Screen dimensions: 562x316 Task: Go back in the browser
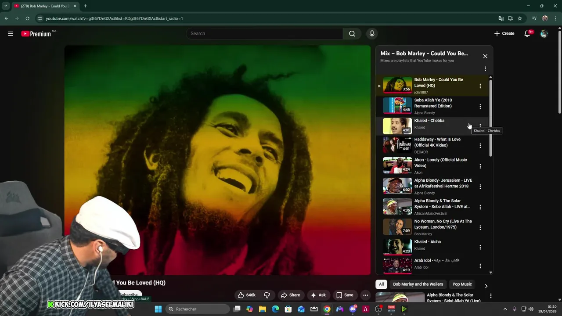[x=6, y=18]
